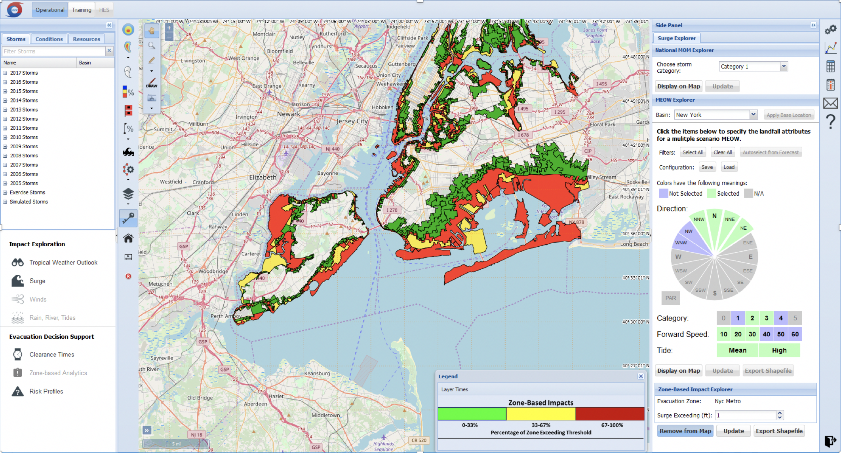This screenshot has height=453, width=841.
Task: Click the surge gauge percent icon
Action: (128, 128)
